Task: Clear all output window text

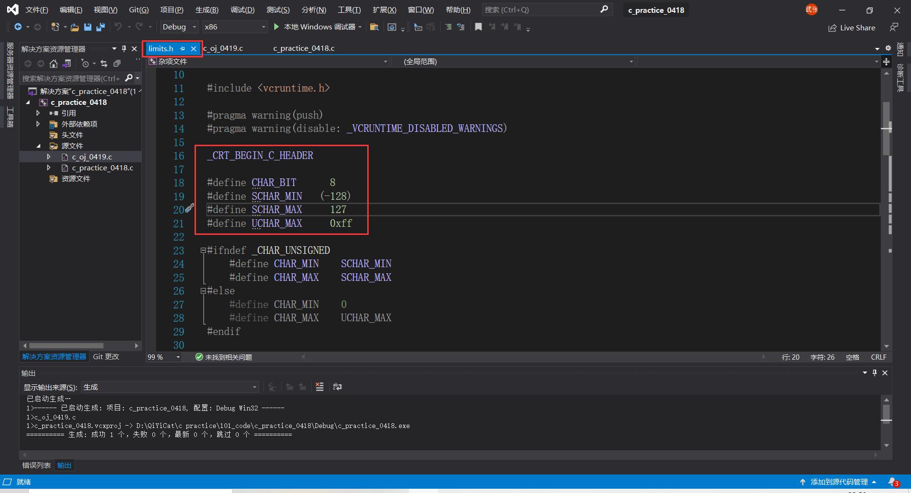Action: [x=320, y=387]
